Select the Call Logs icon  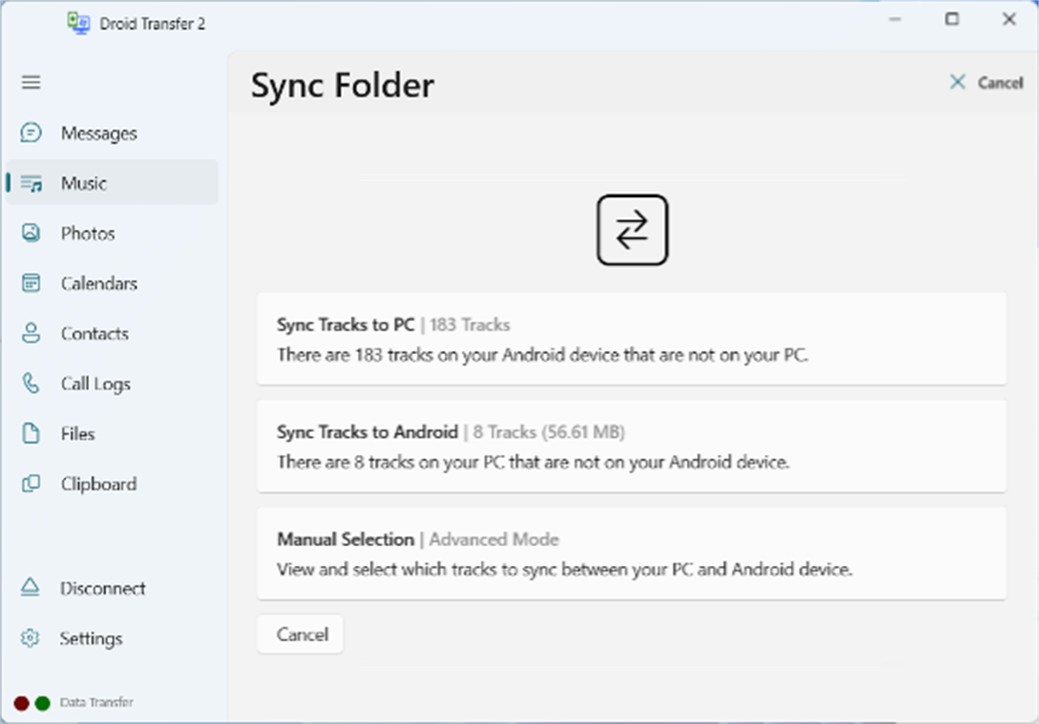pyautogui.click(x=30, y=384)
